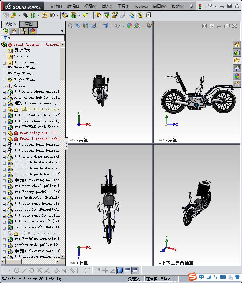Toggle link views icon beside 前视 label

72,140
